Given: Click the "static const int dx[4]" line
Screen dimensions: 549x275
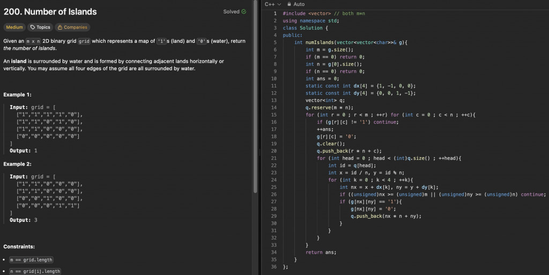Looking at the screenshot, I should [x=361, y=86].
